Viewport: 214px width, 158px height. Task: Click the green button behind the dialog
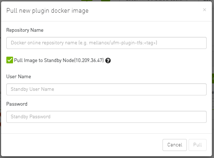click(x=212, y=78)
